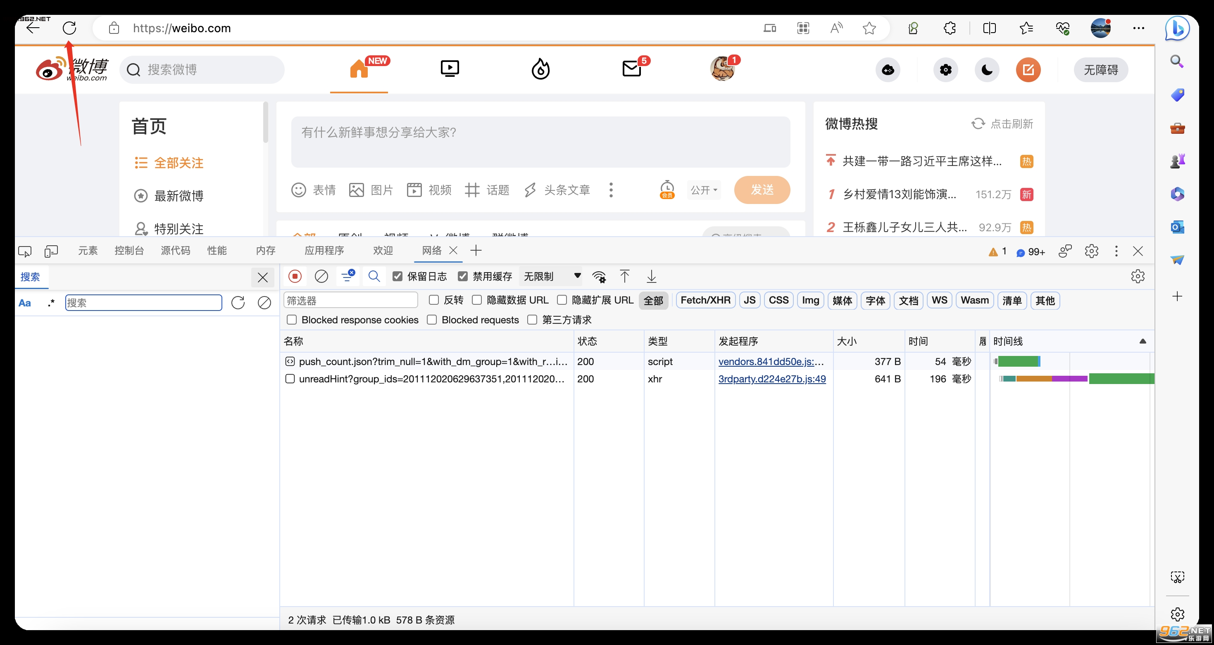Screen dimensions: 1214x645
Task: Open 3rdparty.d224e27b.js:49 initiator link
Action: click(772, 379)
